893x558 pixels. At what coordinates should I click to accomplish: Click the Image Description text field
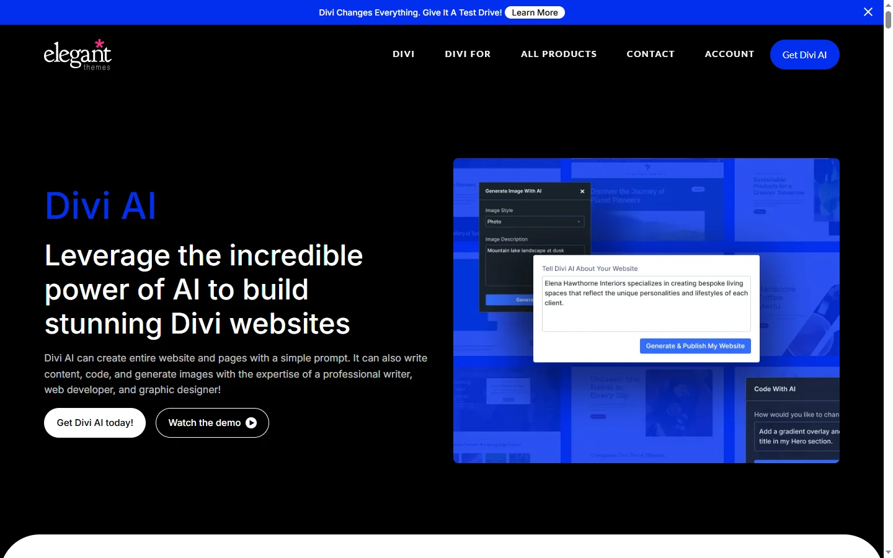[x=535, y=265]
